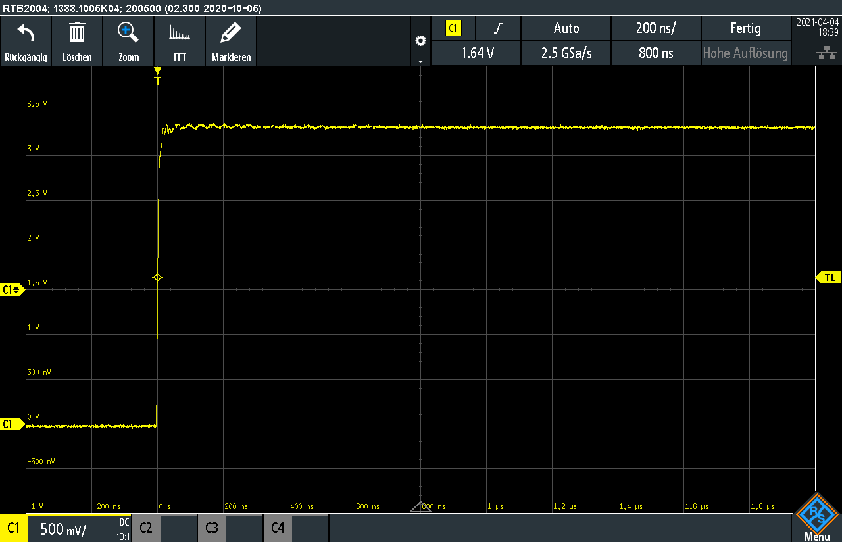Click the grey time reference triangle

tap(420, 506)
